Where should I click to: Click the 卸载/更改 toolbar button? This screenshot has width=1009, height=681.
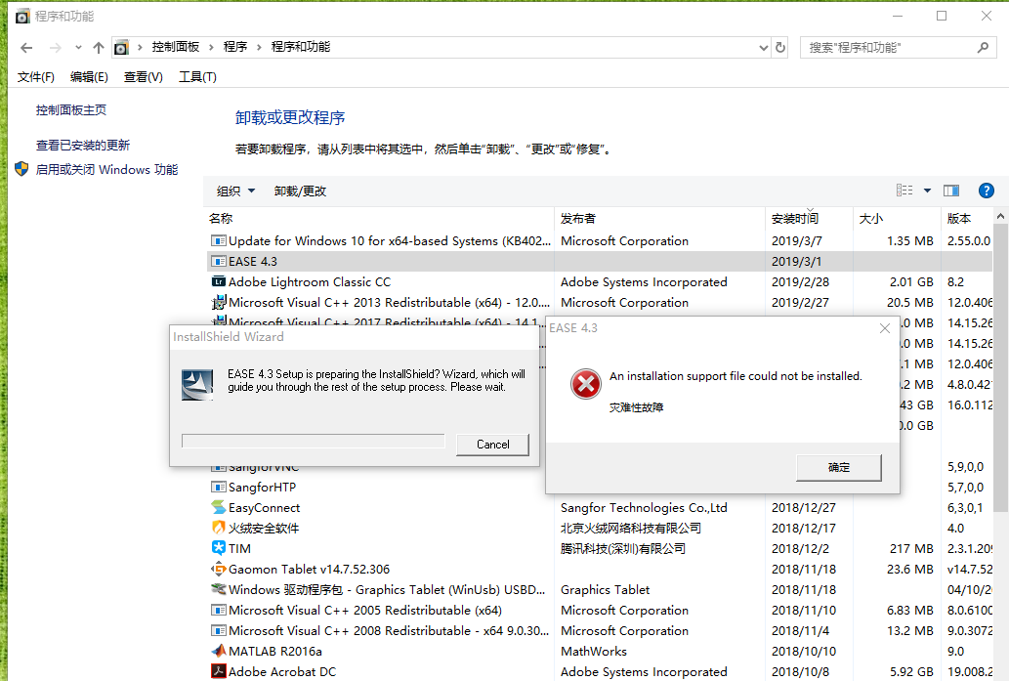(300, 192)
